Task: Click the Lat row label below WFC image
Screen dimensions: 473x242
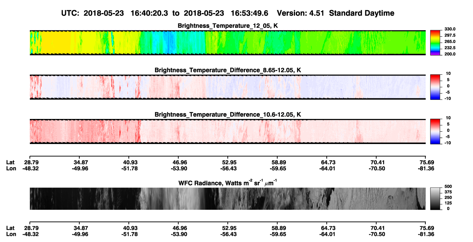Action: [10, 228]
